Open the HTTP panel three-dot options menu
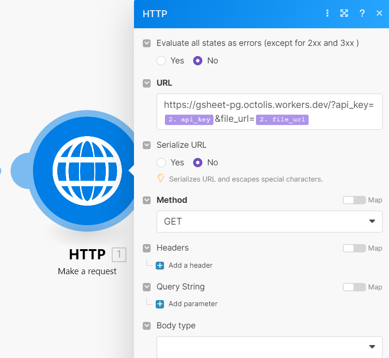The height and width of the screenshot is (358, 389). click(x=327, y=13)
